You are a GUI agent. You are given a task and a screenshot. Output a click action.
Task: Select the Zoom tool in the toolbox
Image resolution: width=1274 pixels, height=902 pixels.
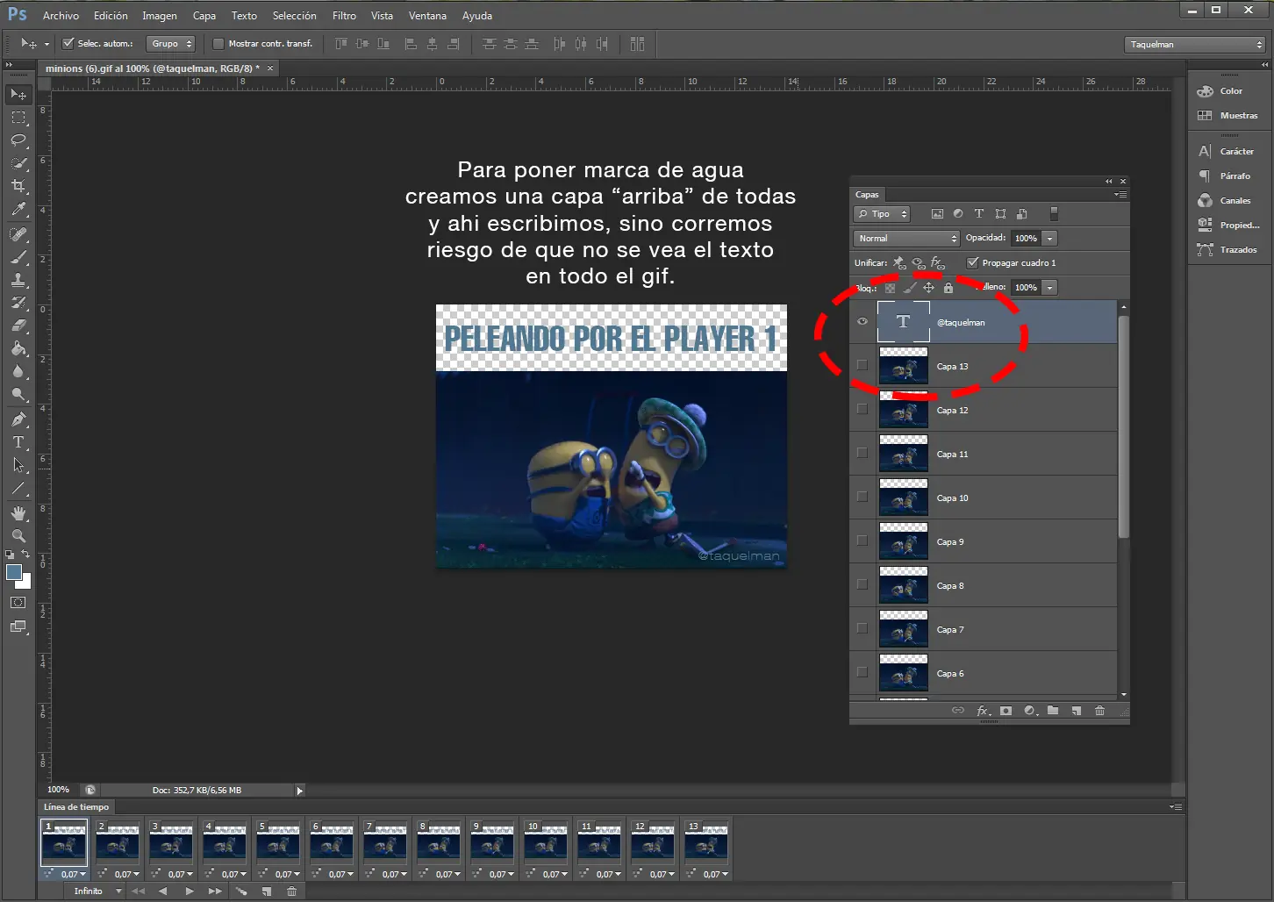pos(18,536)
